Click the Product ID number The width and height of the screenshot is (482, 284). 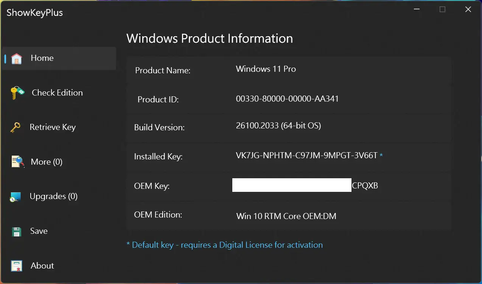(287, 99)
